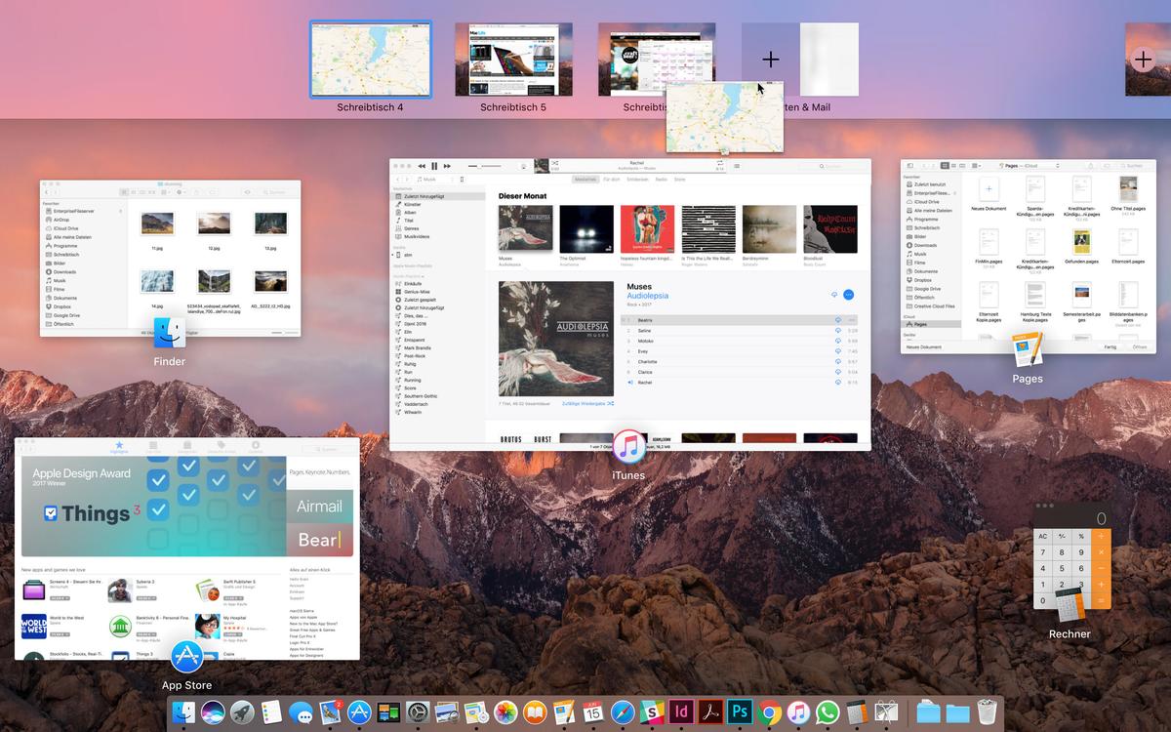Open WhatsApp from the Dock
Image resolution: width=1171 pixels, height=732 pixels.
tap(828, 713)
